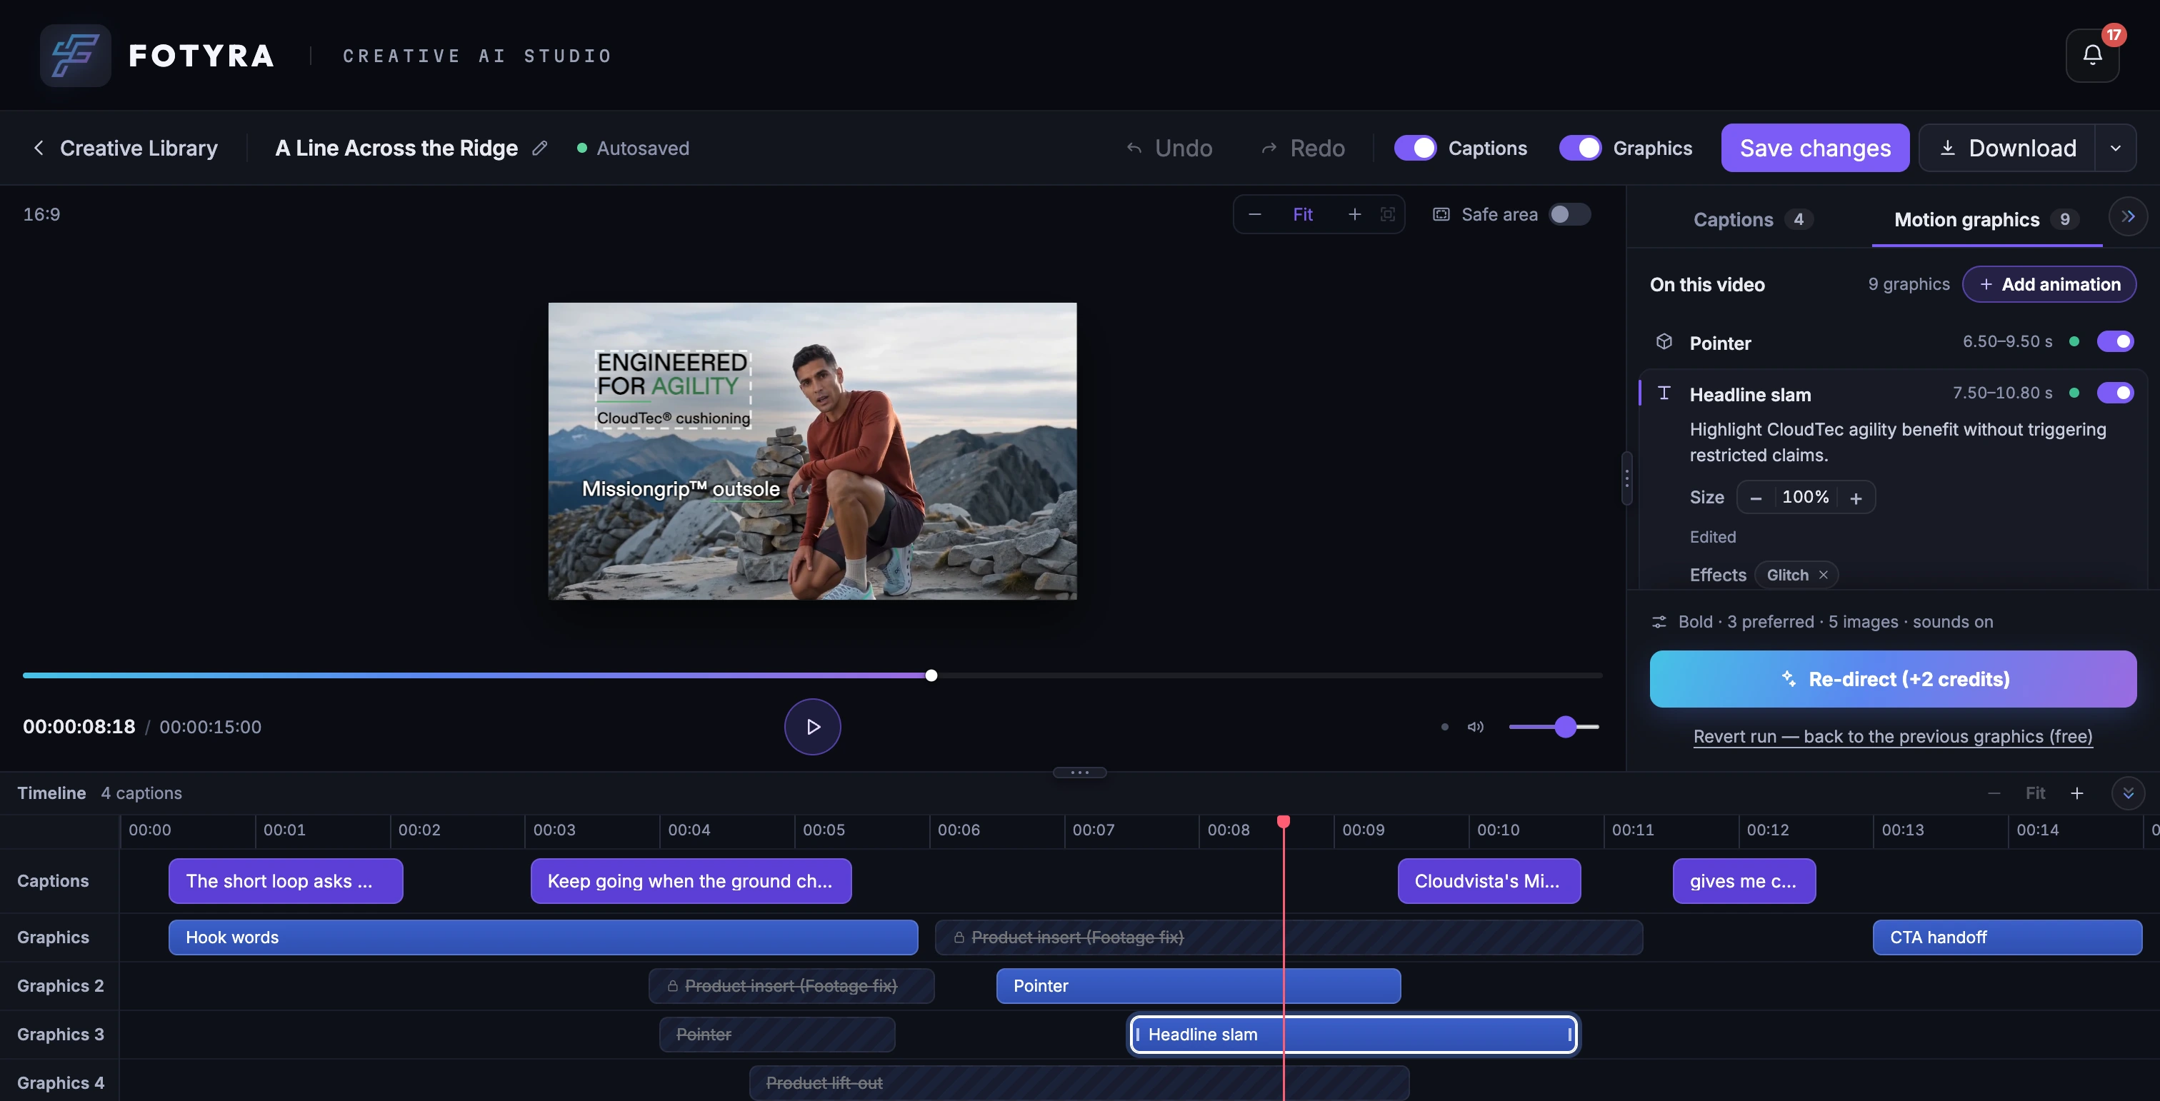Click the Autosaved status text
The width and height of the screenshot is (2160, 1101).
(x=642, y=149)
